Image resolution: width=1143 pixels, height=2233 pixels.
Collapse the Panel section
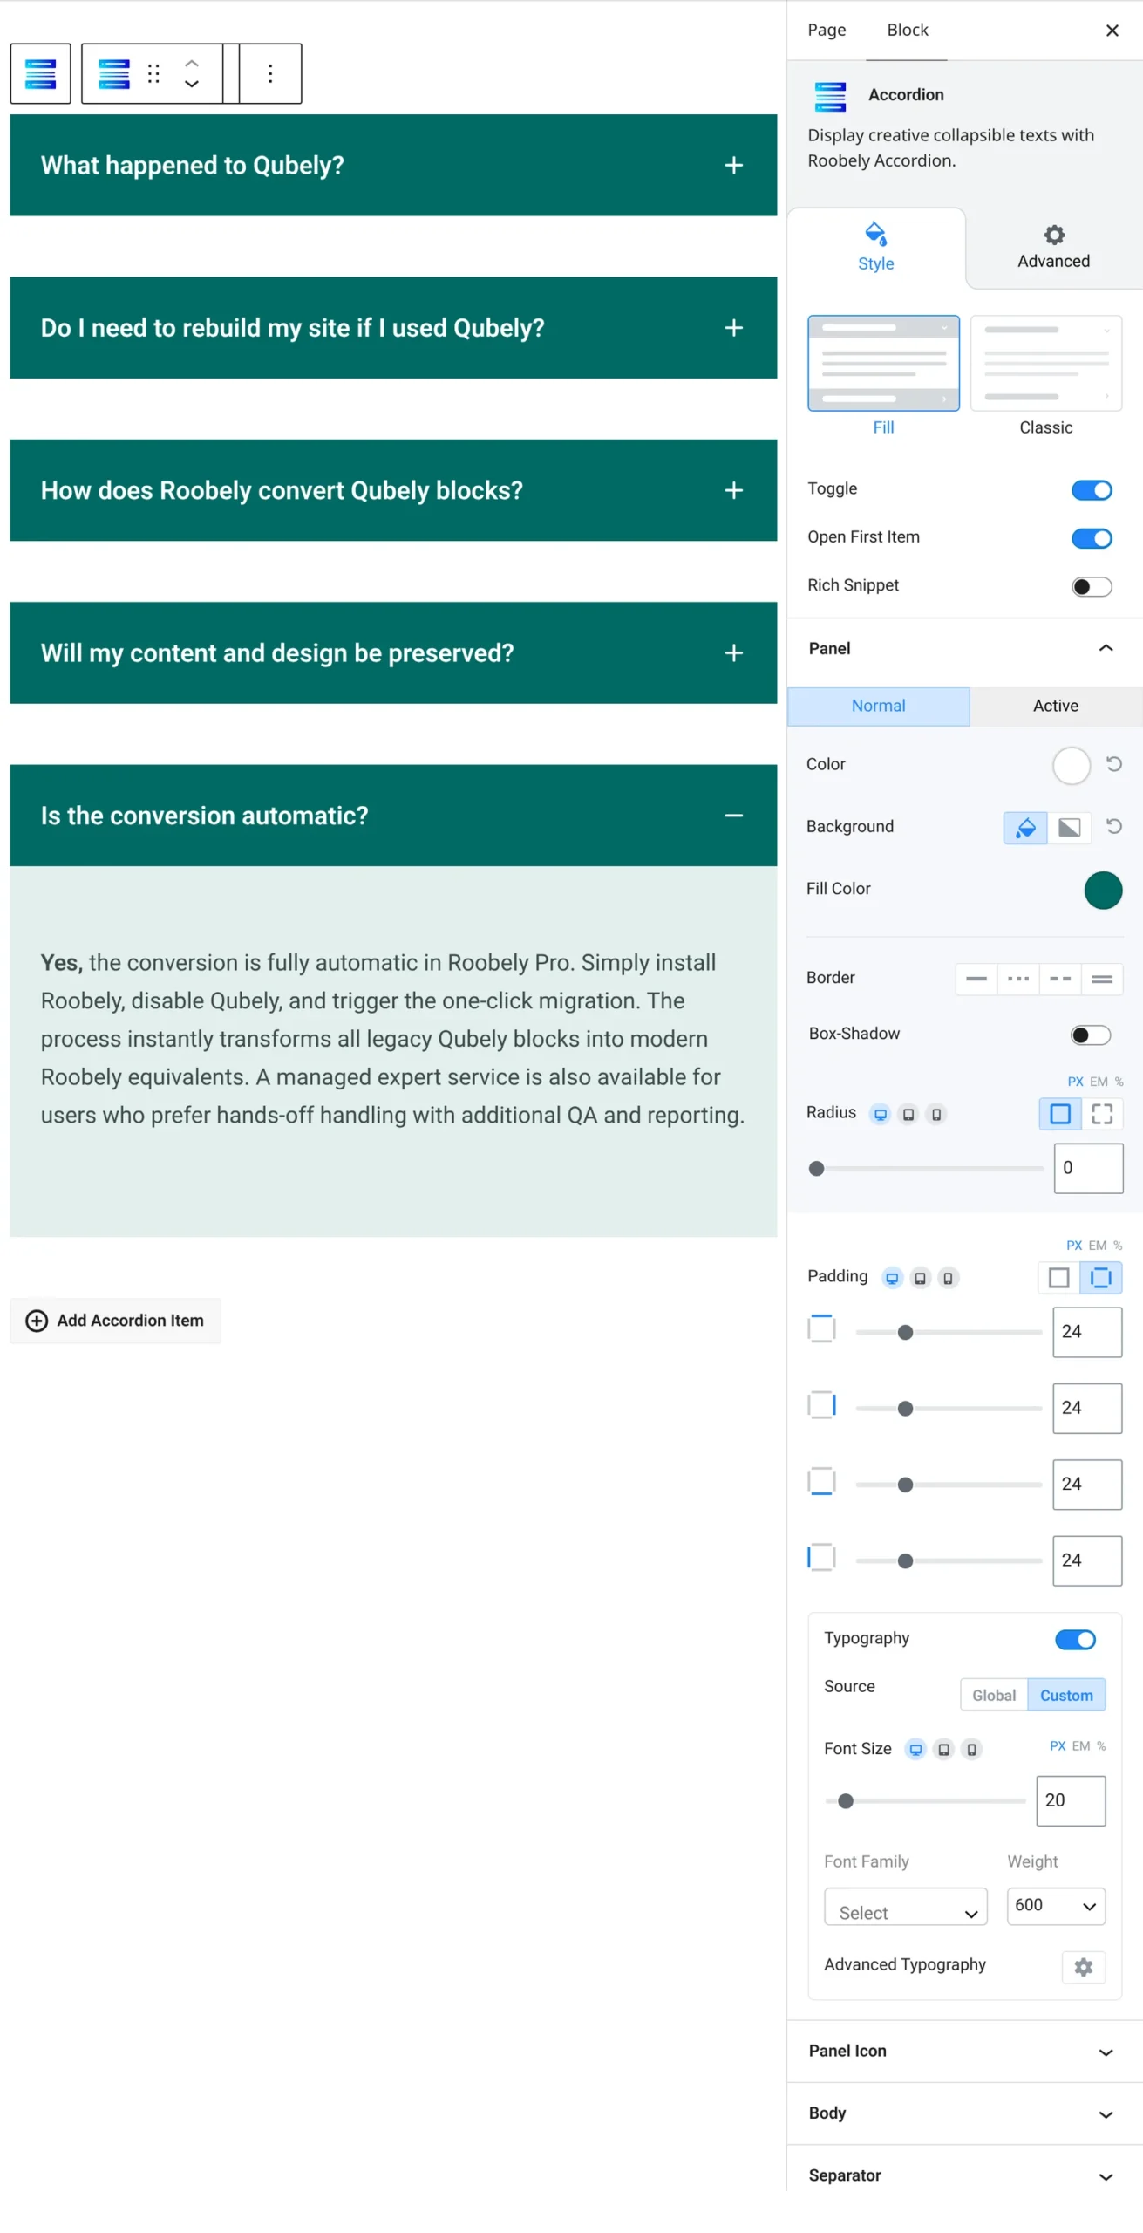tap(965, 648)
